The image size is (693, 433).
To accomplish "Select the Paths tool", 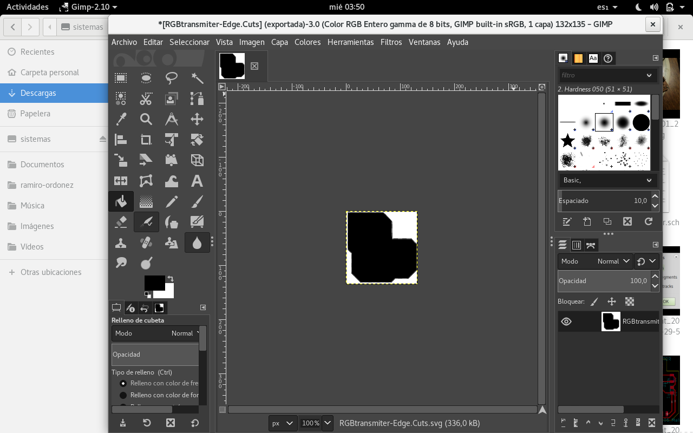I will tap(197, 99).
